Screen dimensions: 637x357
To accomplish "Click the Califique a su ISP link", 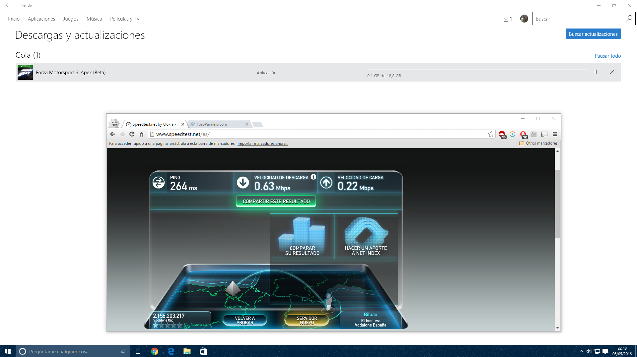I will (x=195, y=326).
